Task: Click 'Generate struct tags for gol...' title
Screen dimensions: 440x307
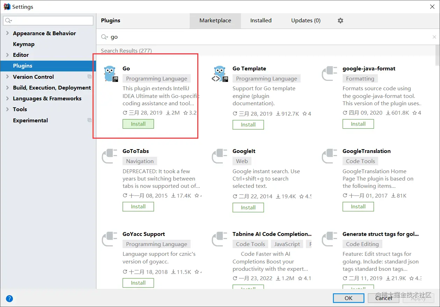Action: (x=381, y=234)
